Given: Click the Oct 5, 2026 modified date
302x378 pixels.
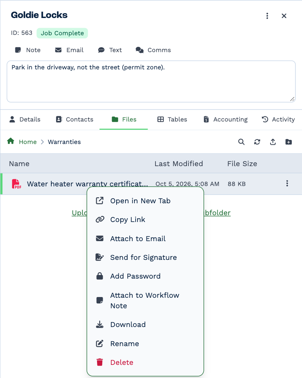Looking at the screenshot, I should (187, 184).
